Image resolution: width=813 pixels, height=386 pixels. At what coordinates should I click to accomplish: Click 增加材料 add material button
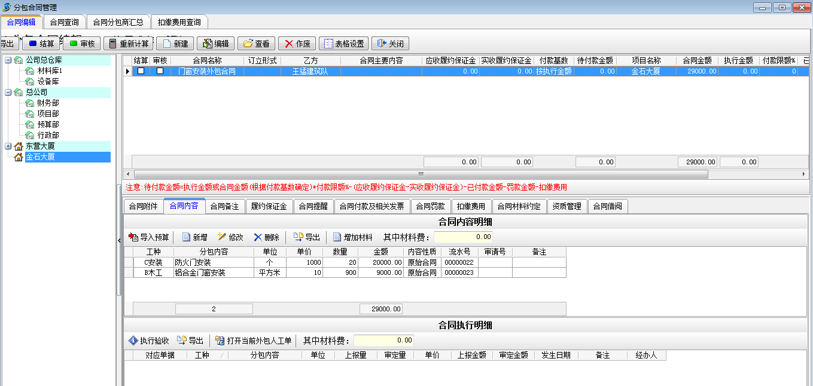[352, 237]
